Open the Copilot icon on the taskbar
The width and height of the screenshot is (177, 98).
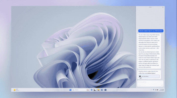(92, 90)
